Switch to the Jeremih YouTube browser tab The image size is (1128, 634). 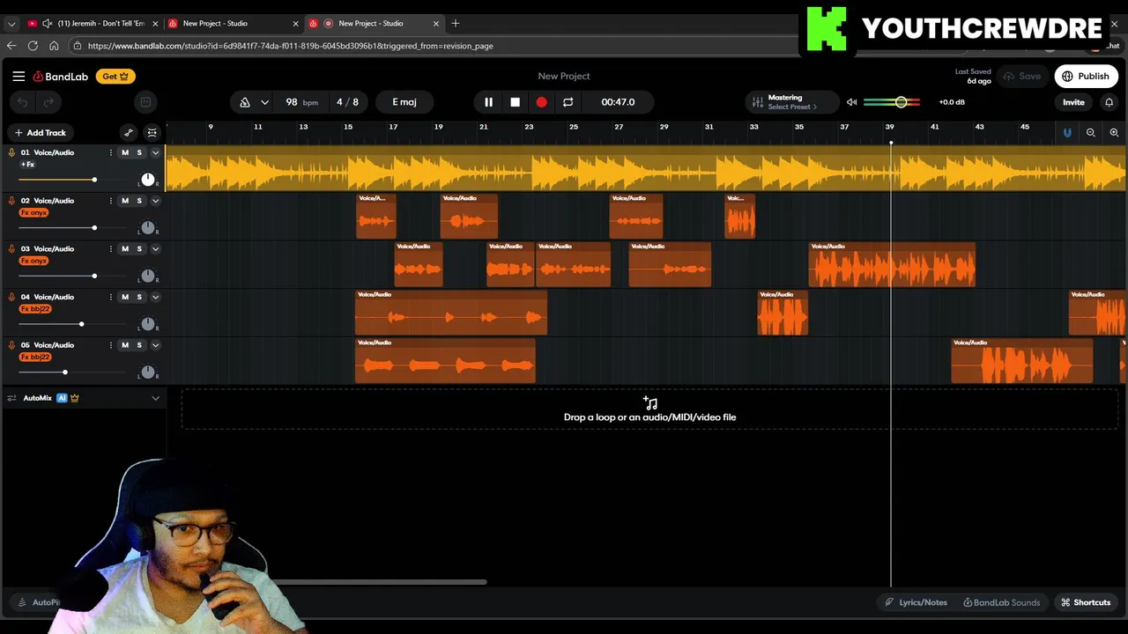[x=94, y=24]
